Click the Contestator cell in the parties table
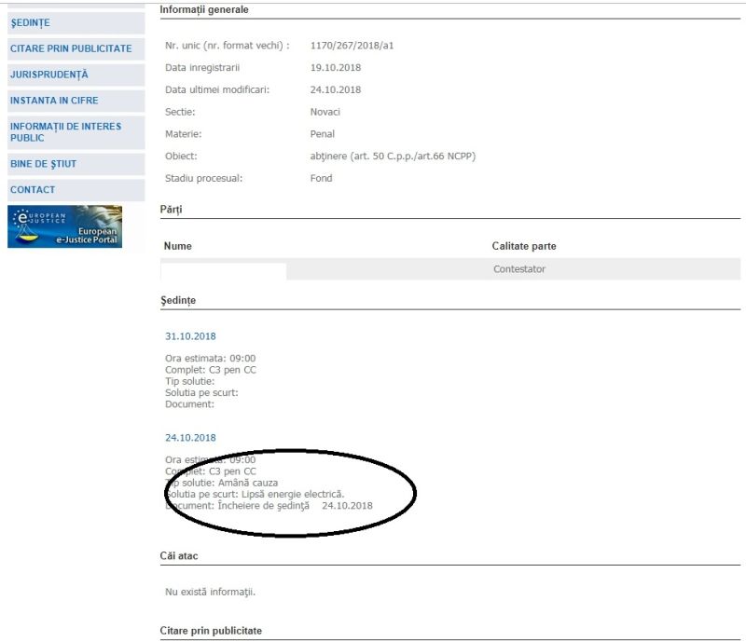 tap(519, 269)
